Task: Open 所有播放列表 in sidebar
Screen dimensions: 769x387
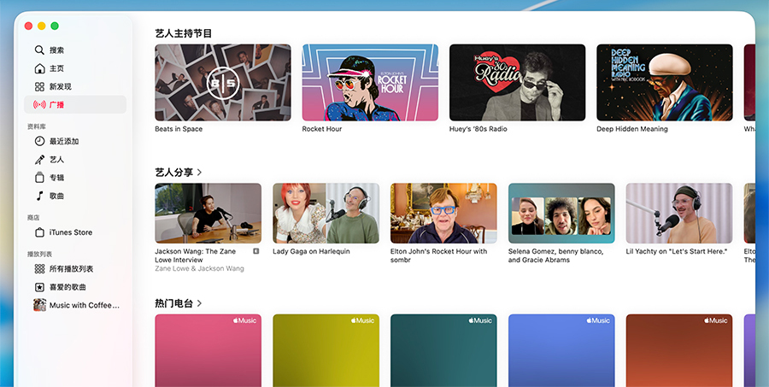Action: tap(71, 269)
